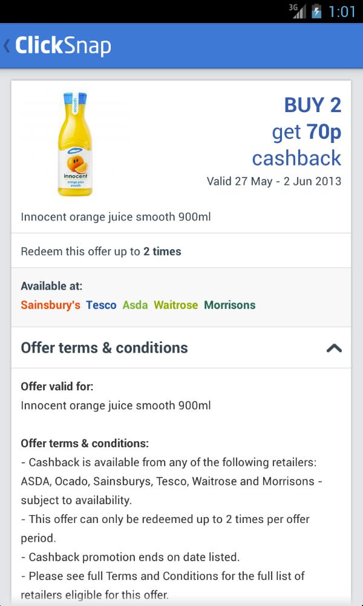Open the Innocent orange juice bottle image

click(74, 144)
